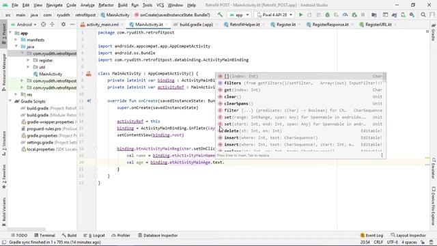The width and height of the screenshot is (437, 246).
Task: Expand the res folder
Action: [16, 94]
